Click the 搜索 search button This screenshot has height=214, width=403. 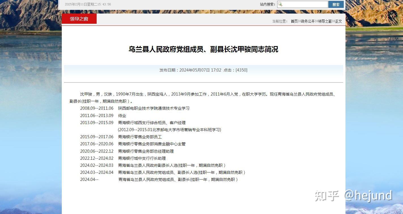coord(336,4)
